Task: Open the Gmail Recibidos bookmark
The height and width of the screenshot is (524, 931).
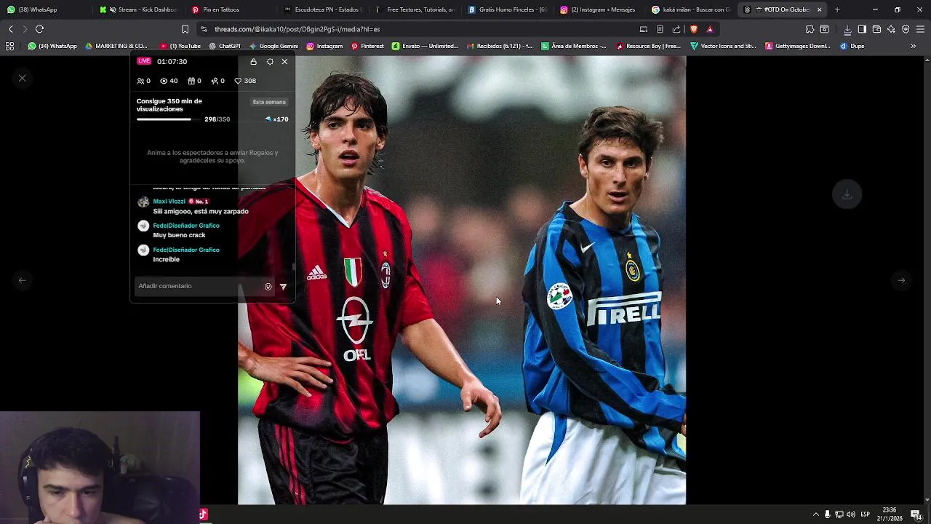Action: 500,46
